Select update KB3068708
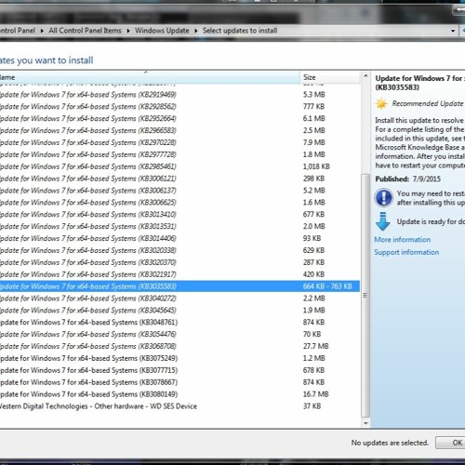Image resolution: width=465 pixels, height=465 pixels. coord(179,346)
